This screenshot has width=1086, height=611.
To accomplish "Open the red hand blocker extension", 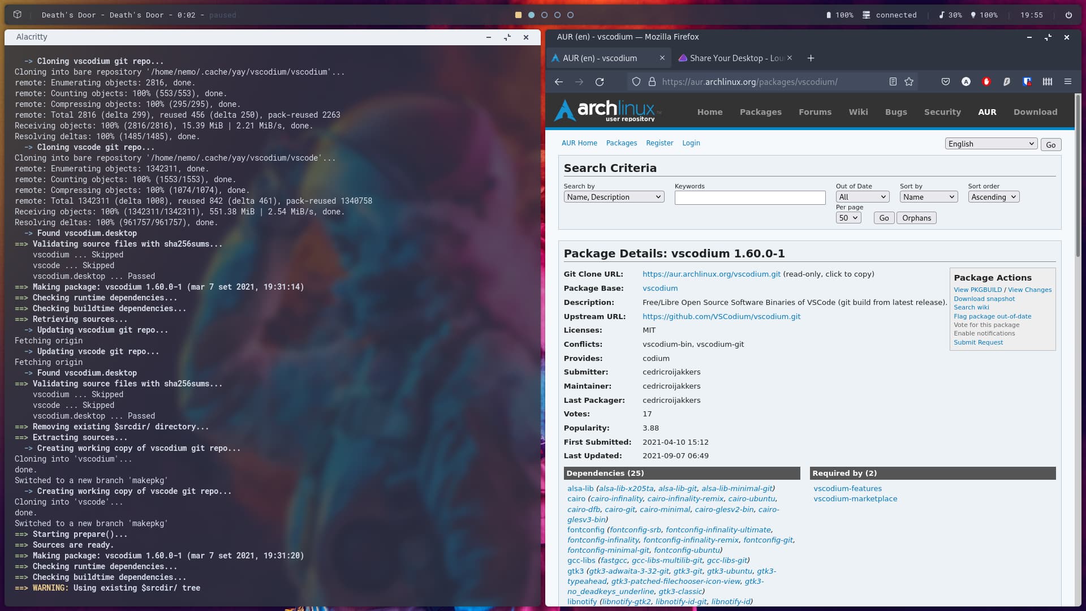I will point(986,82).
